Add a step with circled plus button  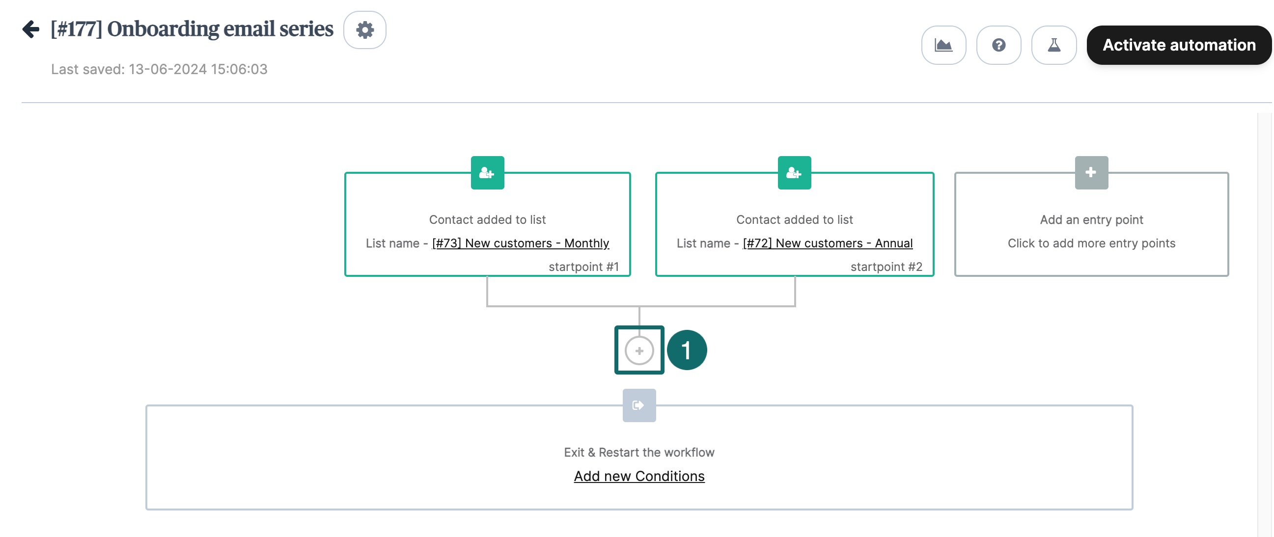[639, 350]
